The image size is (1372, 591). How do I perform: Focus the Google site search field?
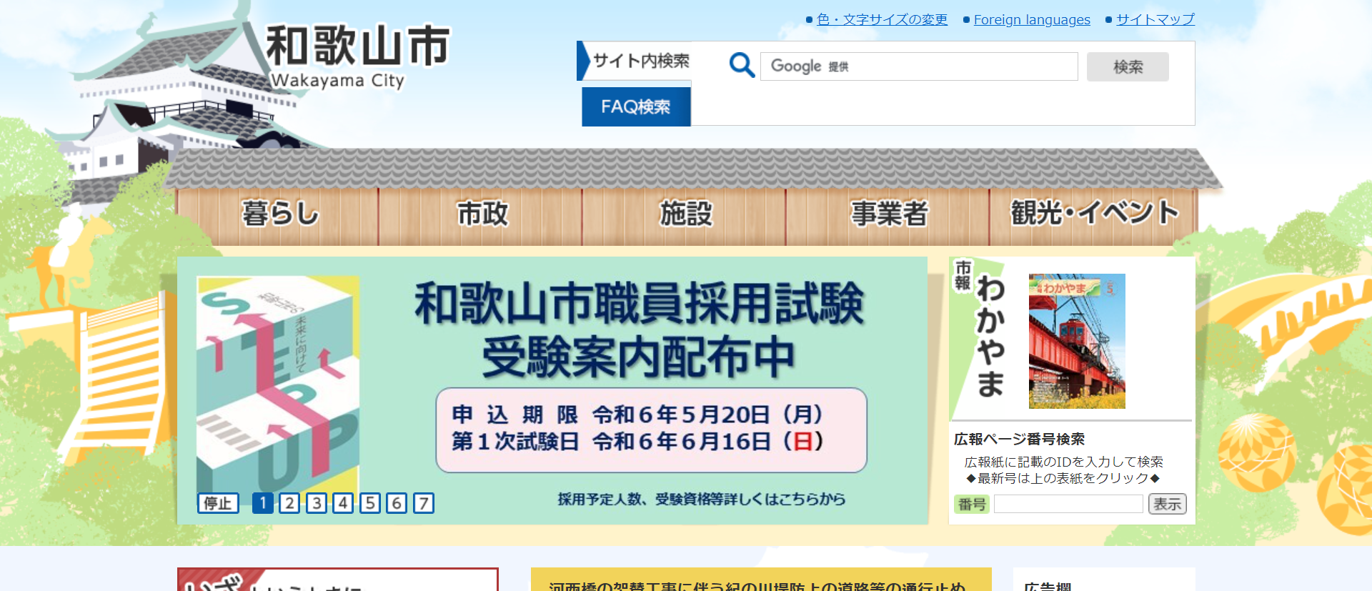pyautogui.click(x=919, y=66)
